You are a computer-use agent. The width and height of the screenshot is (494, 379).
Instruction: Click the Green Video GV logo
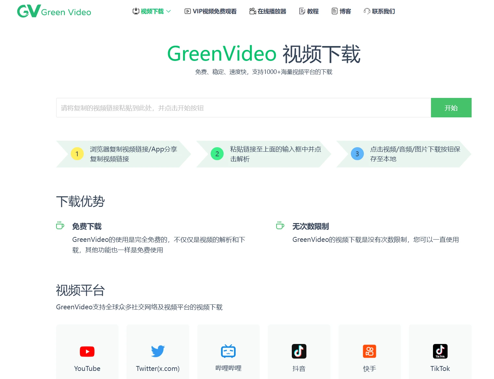54,11
